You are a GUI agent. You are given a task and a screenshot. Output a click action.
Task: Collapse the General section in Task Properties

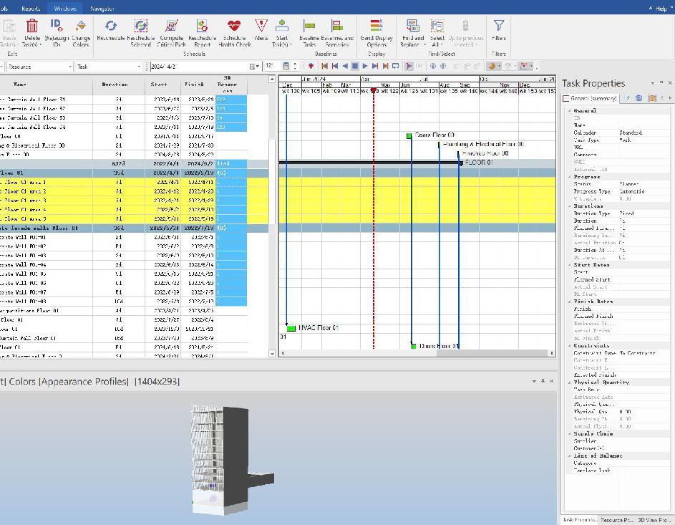[570, 111]
